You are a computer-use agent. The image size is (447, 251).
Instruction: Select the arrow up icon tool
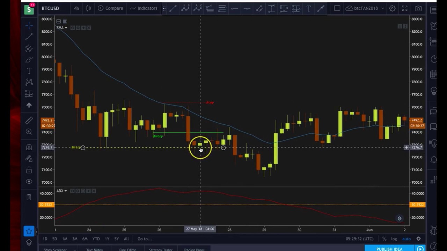tap(29, 105)
